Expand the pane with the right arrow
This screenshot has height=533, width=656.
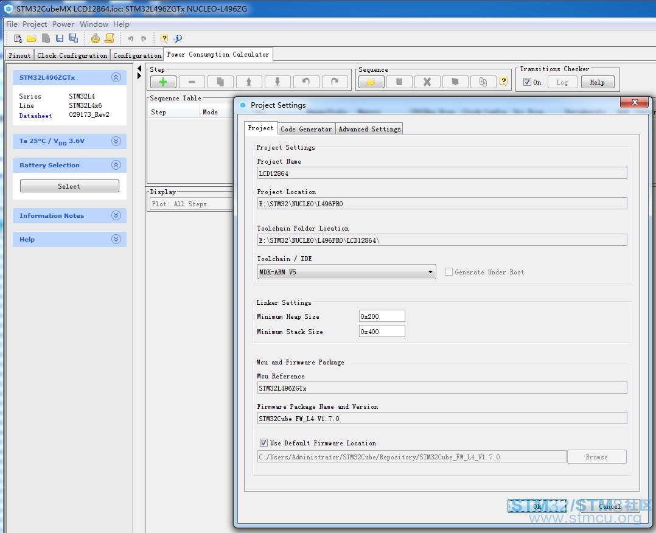(x=139, y=75)
